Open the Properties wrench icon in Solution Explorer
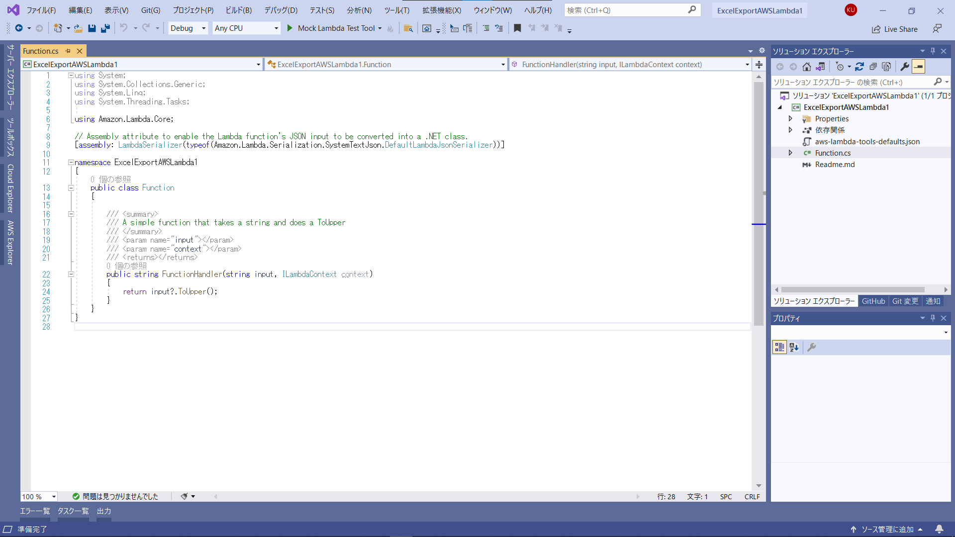Image resolution: width=955 pixels, height=537 pixels. click(905, 67)
